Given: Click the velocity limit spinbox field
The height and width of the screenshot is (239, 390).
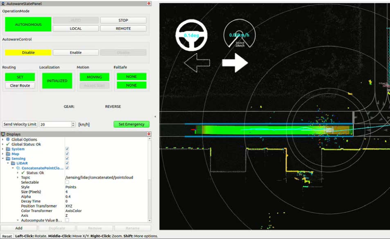Looking at the screenshot, I should (x=55, y=124).
